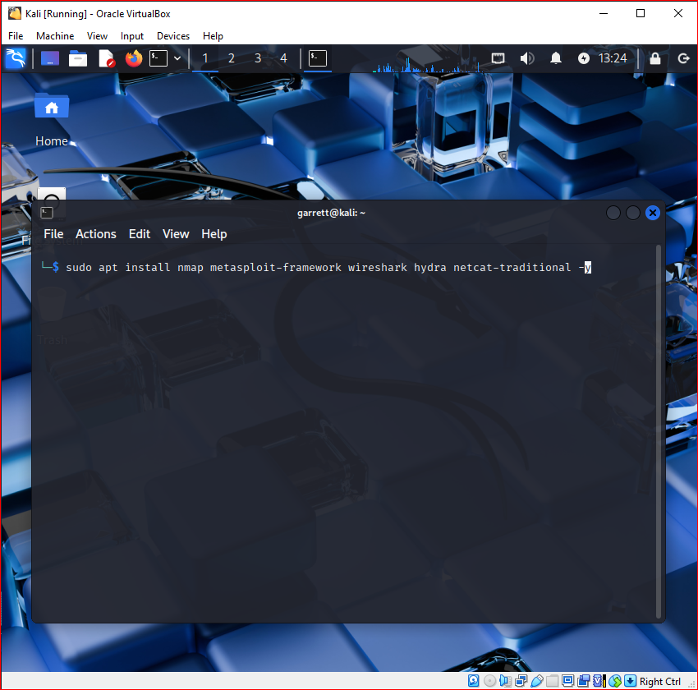Click VirtualBox recording status icon
Screen dimensions: 698x690
[x=584, y=681]
